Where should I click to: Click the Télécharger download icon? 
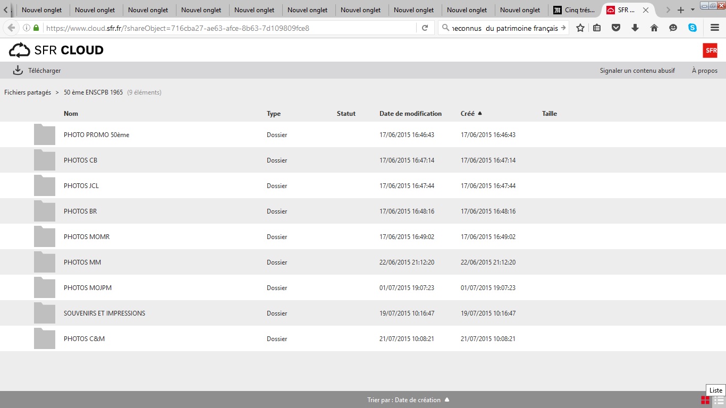pyautogui.click(x=18, y=70)
